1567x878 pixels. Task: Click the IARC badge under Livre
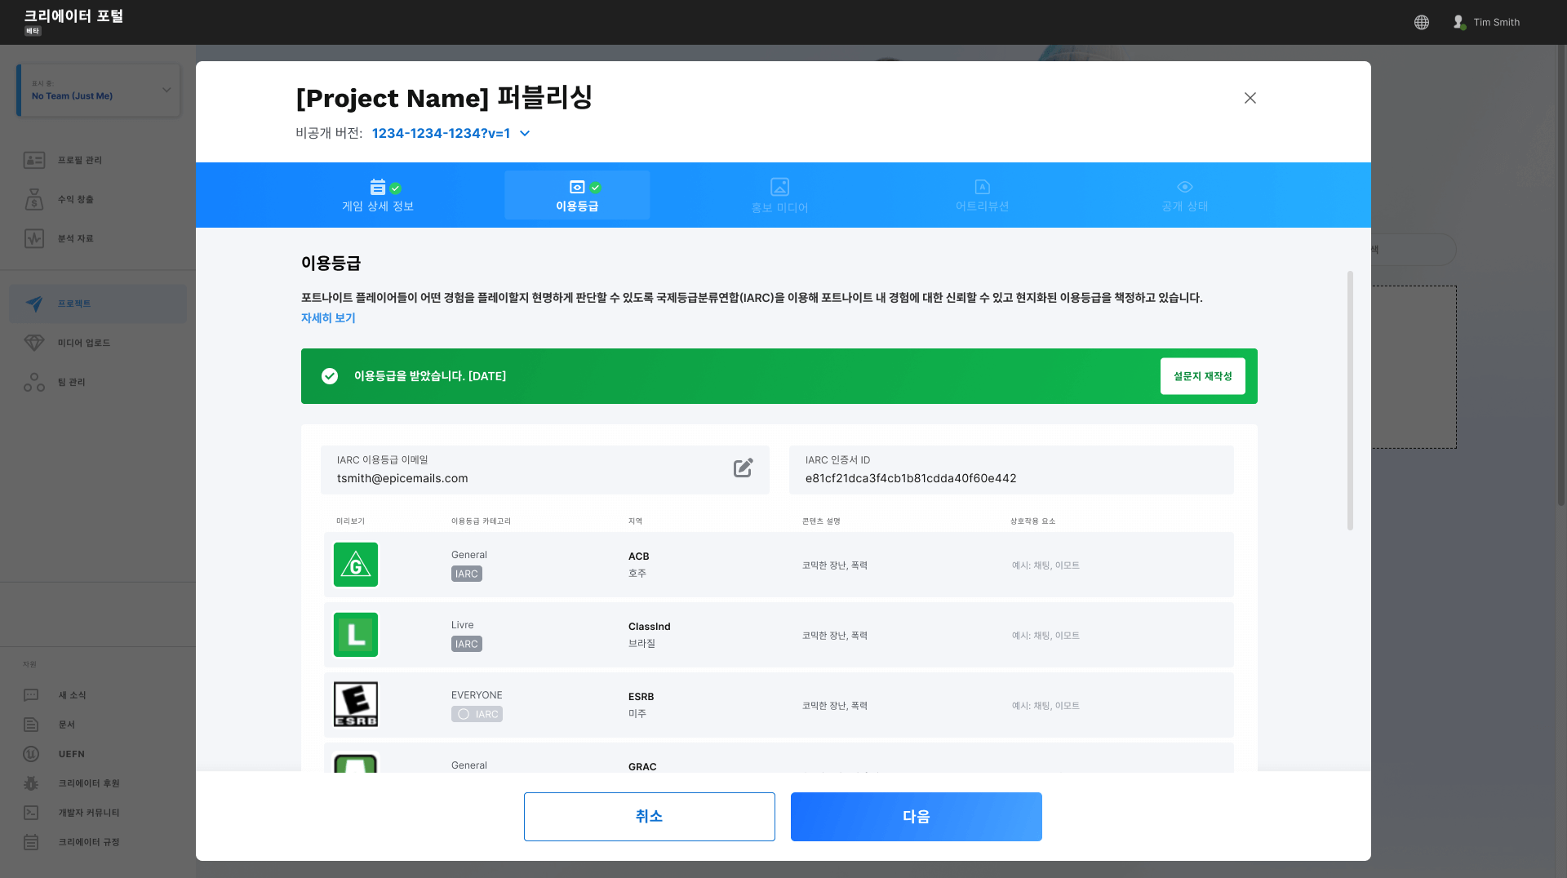pyautogui.click(x=467, y=644)
